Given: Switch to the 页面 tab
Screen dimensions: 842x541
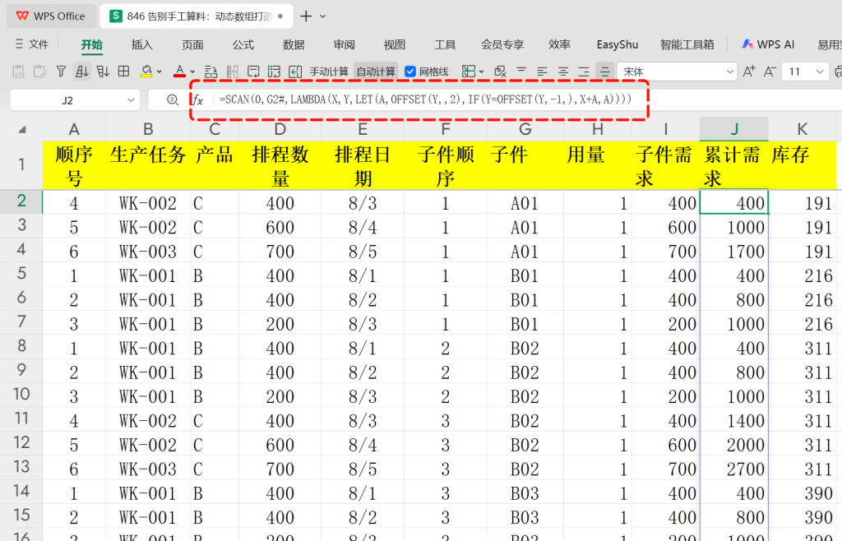Looking at the screenshot, I should point(192,44).
